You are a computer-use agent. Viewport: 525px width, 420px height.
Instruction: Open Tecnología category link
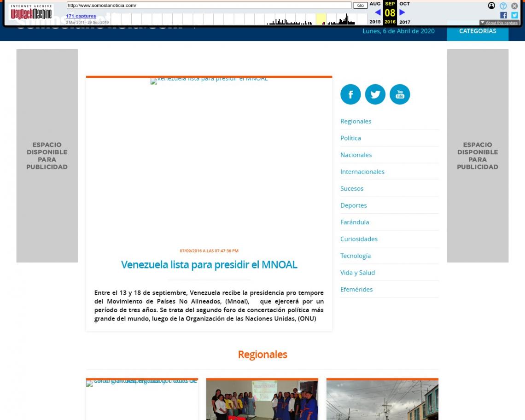(x=356, y=256)
